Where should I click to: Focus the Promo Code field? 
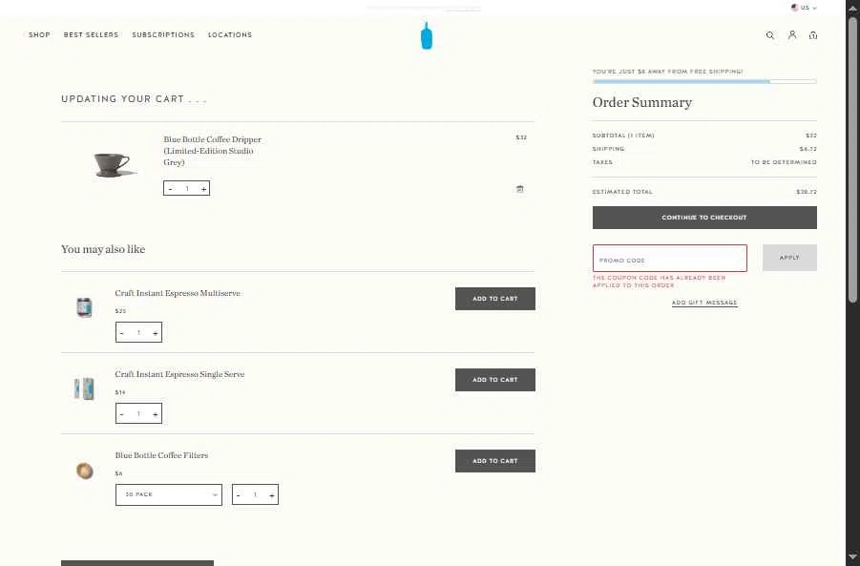coord(670,258)
